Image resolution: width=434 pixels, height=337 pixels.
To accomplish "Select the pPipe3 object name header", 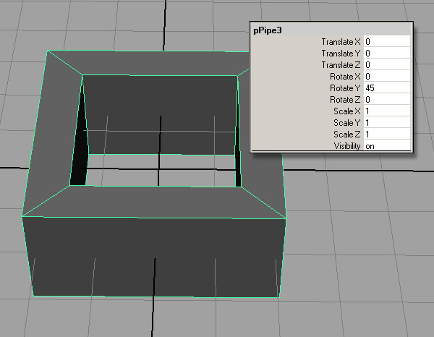I will click(x=268, y=30).
